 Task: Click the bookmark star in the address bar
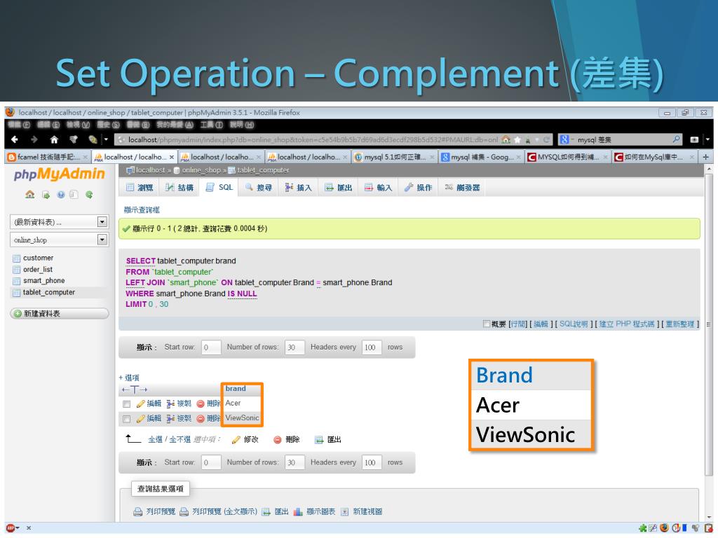coord(517,139)
